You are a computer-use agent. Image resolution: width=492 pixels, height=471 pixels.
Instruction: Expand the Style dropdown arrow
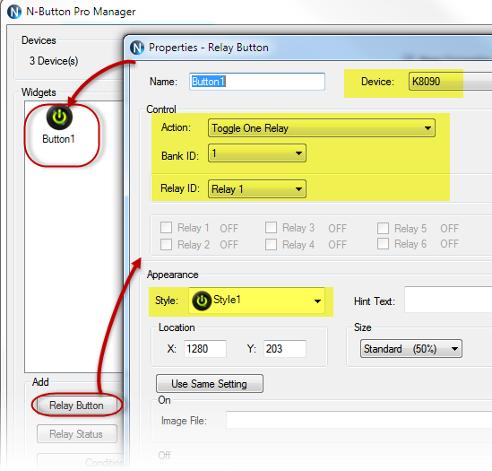[x=317, y=301]
